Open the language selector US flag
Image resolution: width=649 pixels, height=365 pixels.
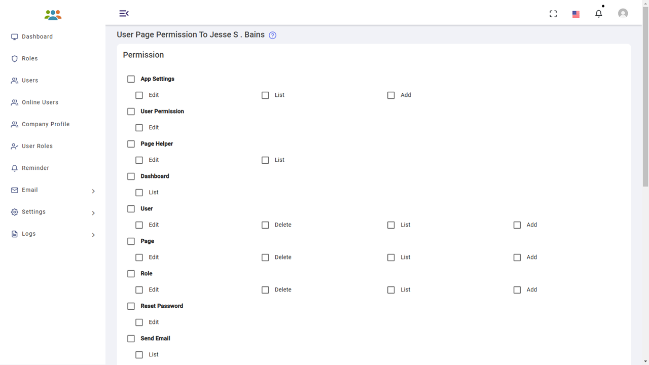click(576, 14)
